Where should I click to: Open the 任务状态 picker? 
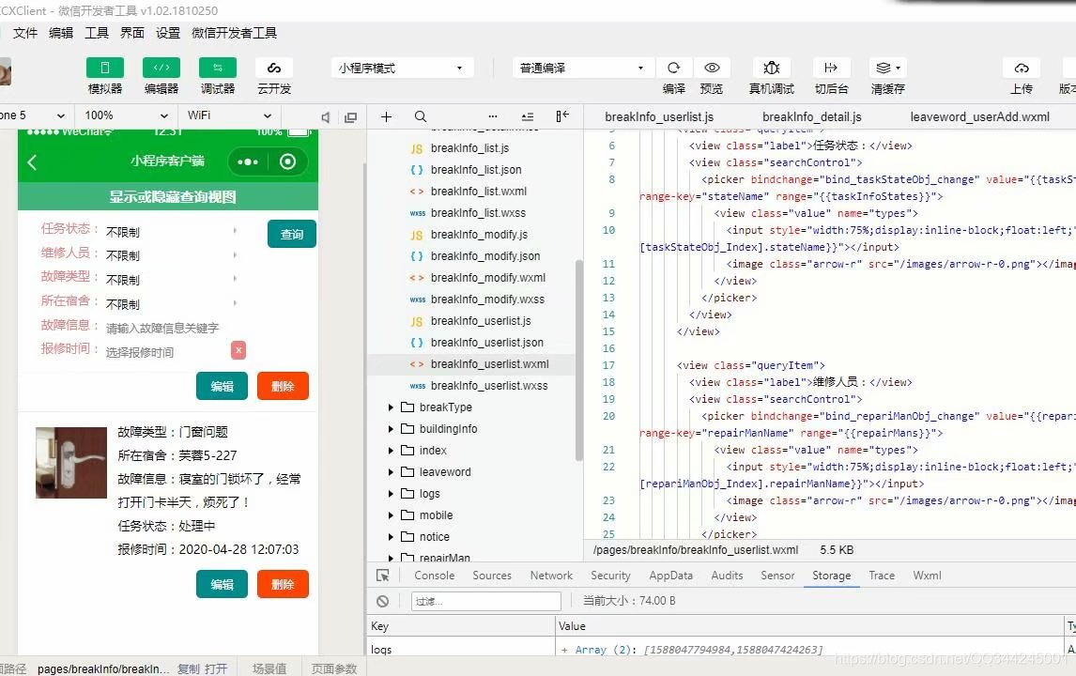pos(172,231)
